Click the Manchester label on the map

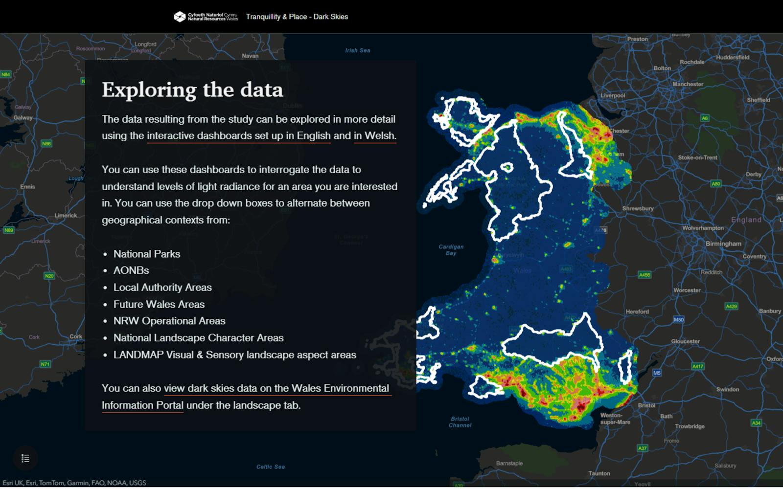688,84
